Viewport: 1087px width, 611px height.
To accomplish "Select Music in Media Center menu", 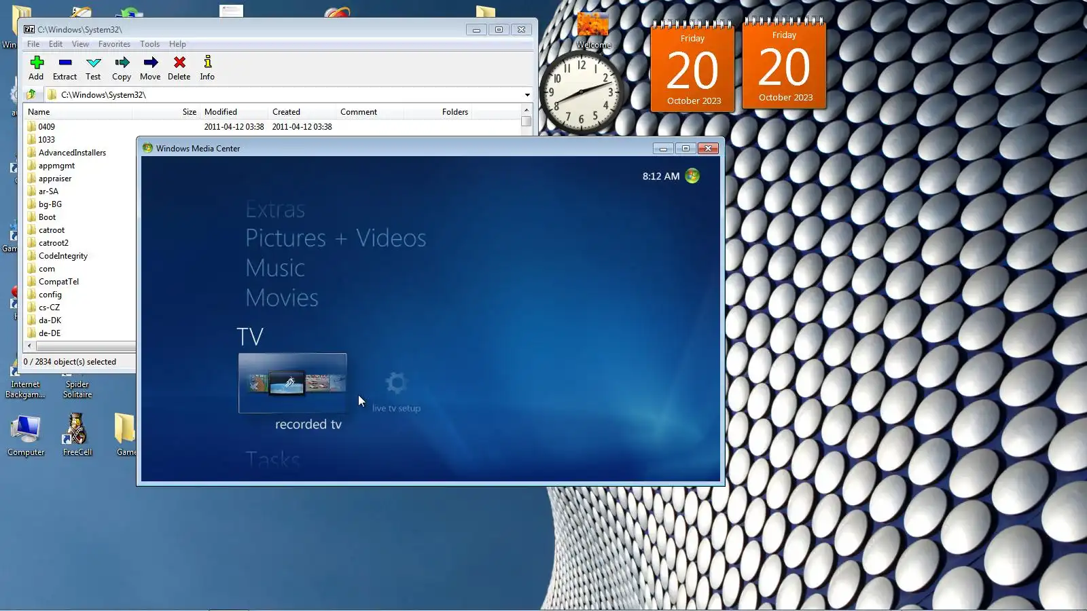I will [275, 268].
